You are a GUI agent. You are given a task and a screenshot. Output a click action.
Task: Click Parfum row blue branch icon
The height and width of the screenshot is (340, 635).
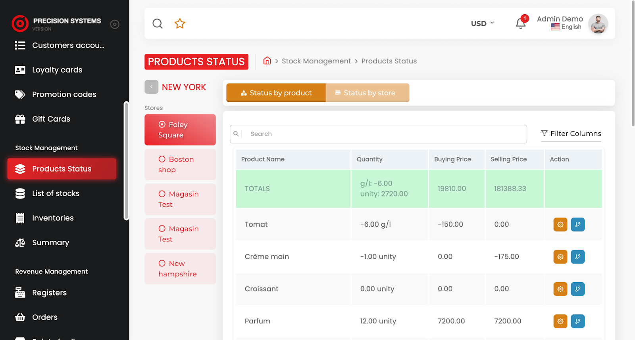578,321
